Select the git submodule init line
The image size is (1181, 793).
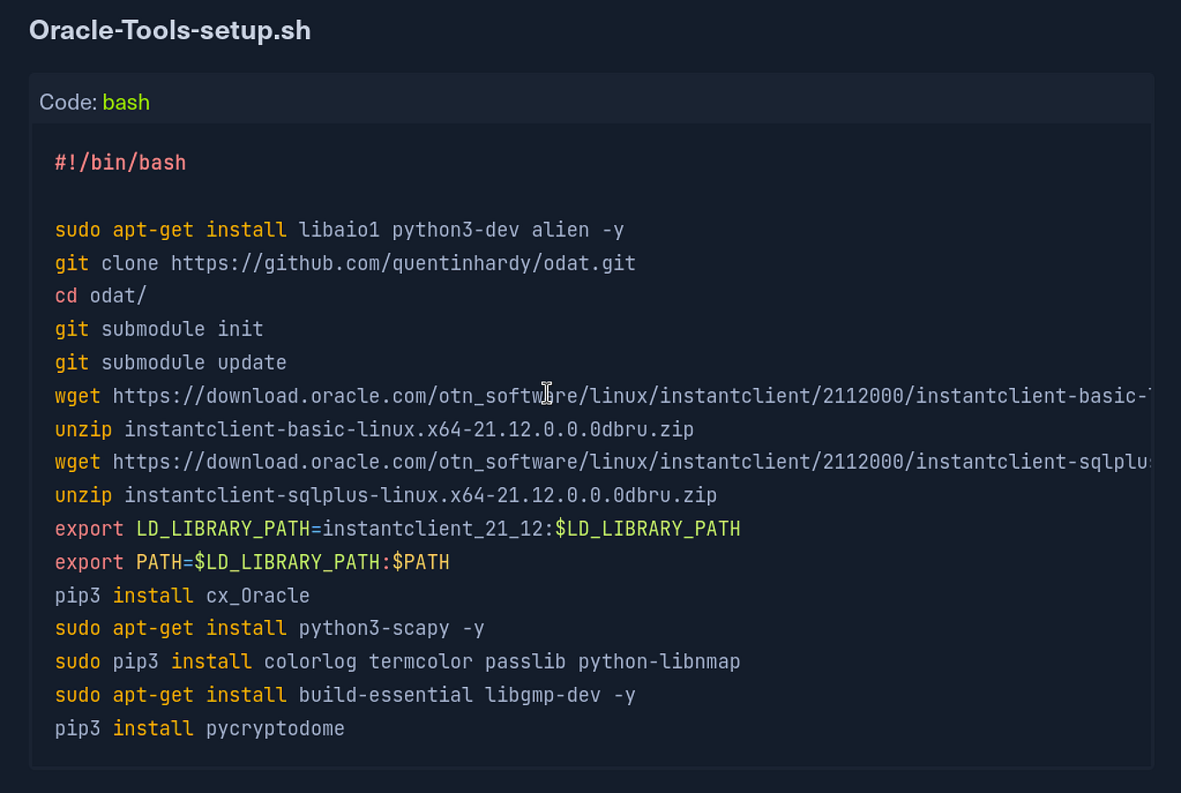(x=158, y=329)
